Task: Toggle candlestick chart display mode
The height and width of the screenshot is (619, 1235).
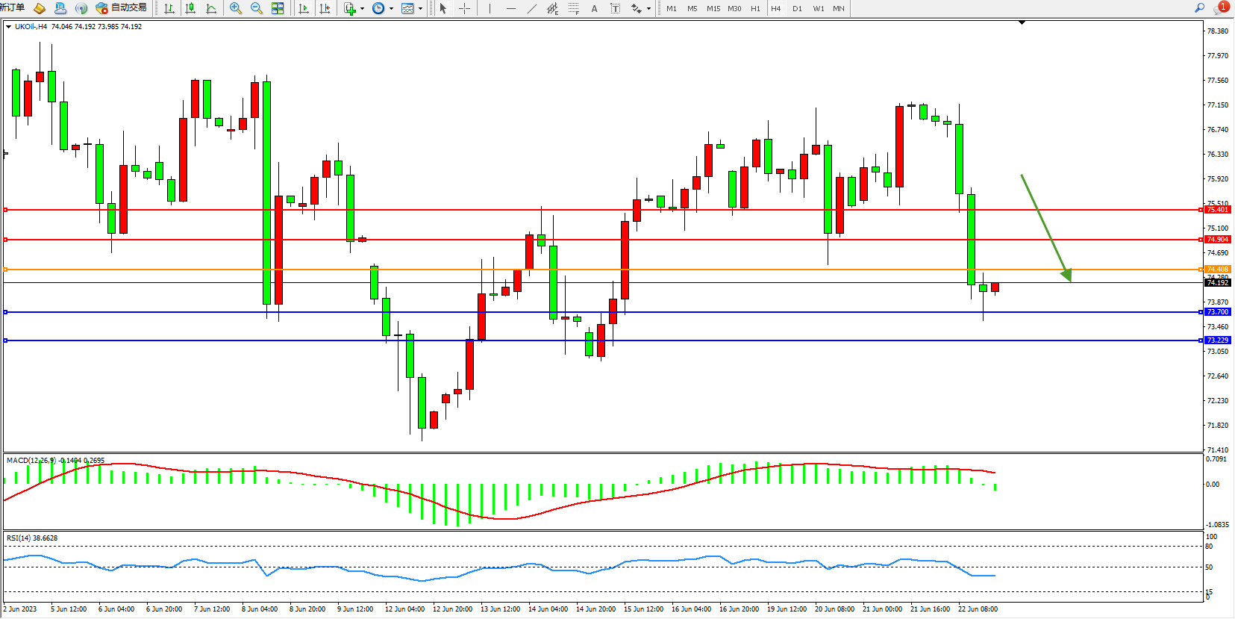Action: (190, 8)
